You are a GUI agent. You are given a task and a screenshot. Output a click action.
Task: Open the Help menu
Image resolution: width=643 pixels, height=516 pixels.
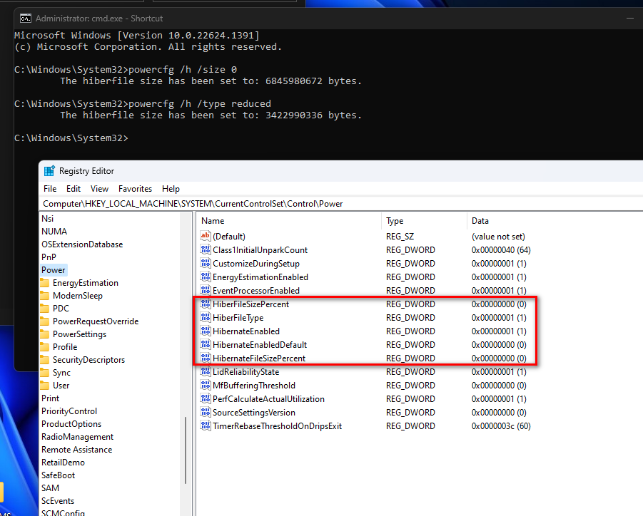click(171, 189)
